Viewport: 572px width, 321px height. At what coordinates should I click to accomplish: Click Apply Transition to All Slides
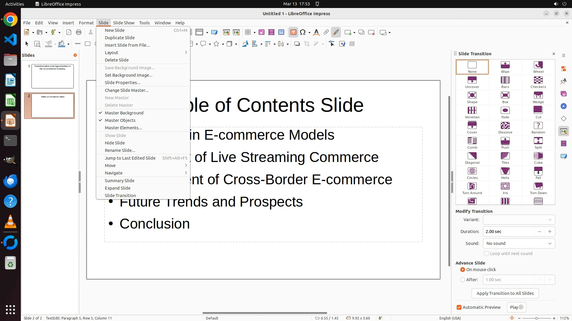[505, 293]
